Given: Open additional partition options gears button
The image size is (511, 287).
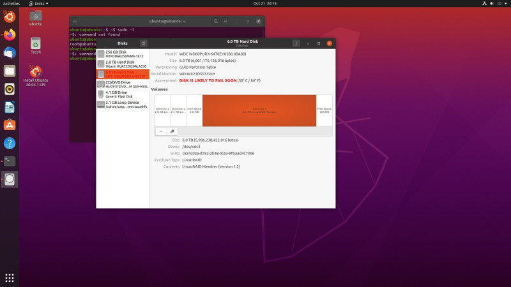Looking at the screenshot, I should [x=172, y=131].
